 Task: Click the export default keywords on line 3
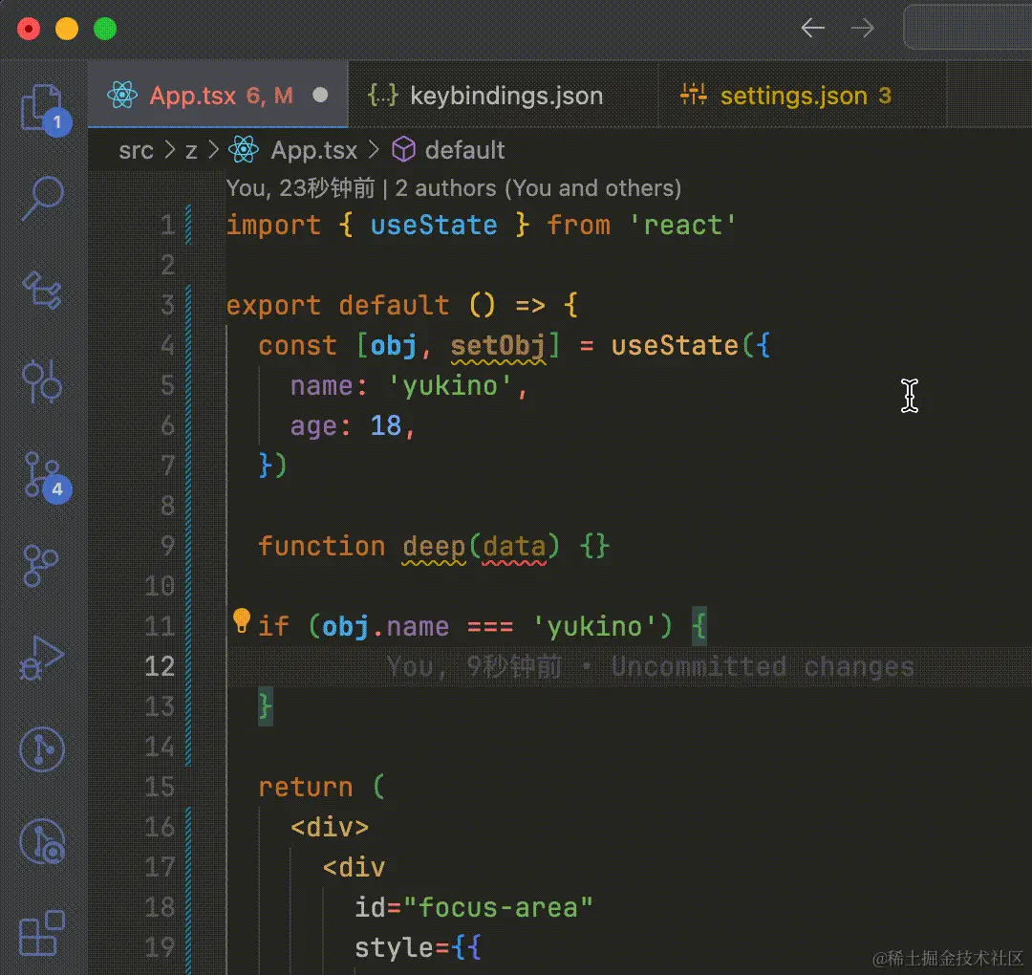click(x=337, y=306)
